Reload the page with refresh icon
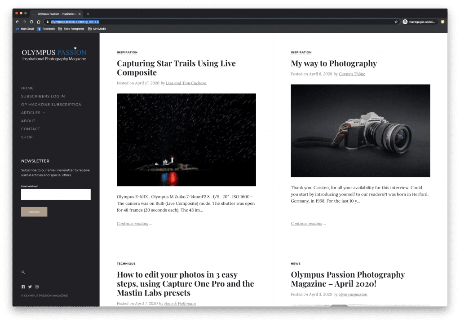The image size is (460, 323). click(31, 22)
